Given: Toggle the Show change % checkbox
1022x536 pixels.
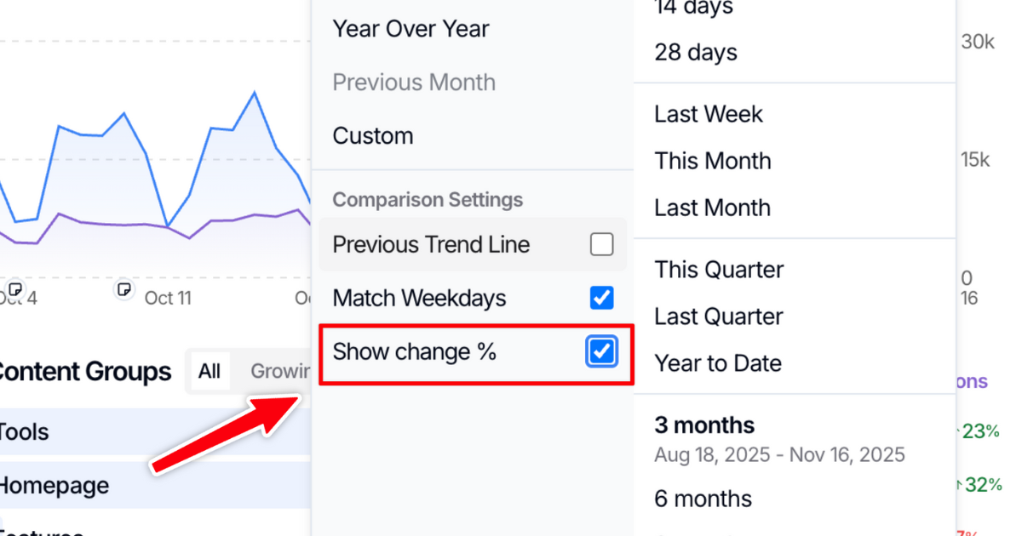Looking at the screenshot, I should click(601, 351).
